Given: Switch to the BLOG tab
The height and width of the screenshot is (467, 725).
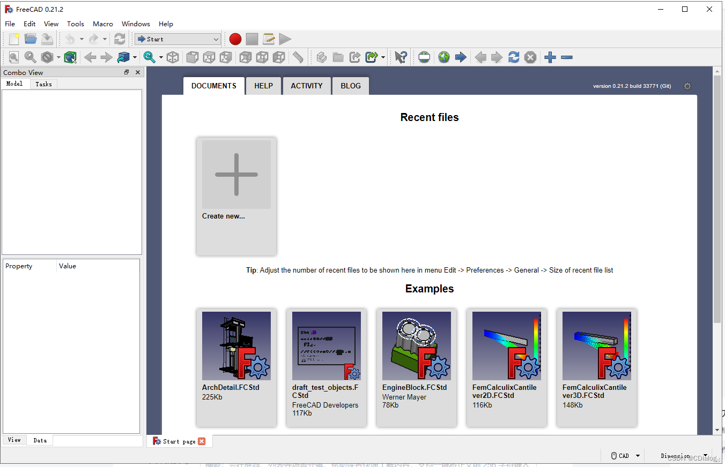Looking at the screenshot, I should tap(351, 86).
